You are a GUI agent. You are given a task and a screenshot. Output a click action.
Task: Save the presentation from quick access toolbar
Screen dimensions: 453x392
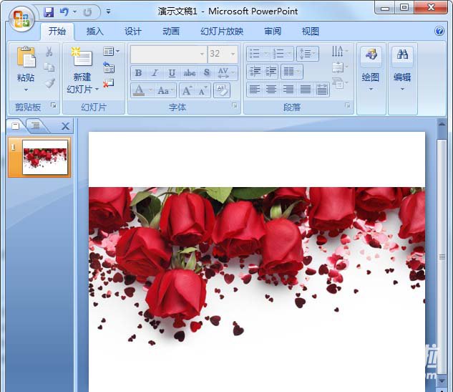point(49,11)
